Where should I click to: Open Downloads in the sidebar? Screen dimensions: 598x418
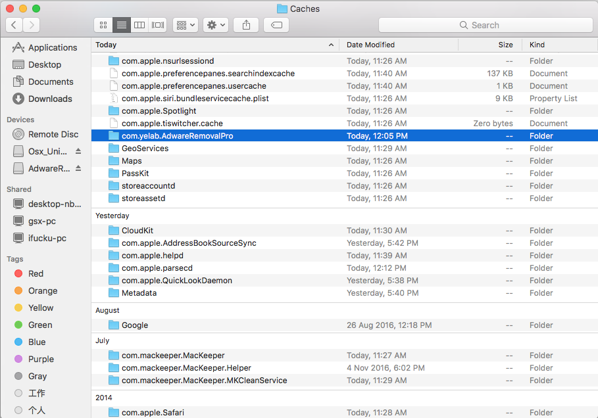50,99
